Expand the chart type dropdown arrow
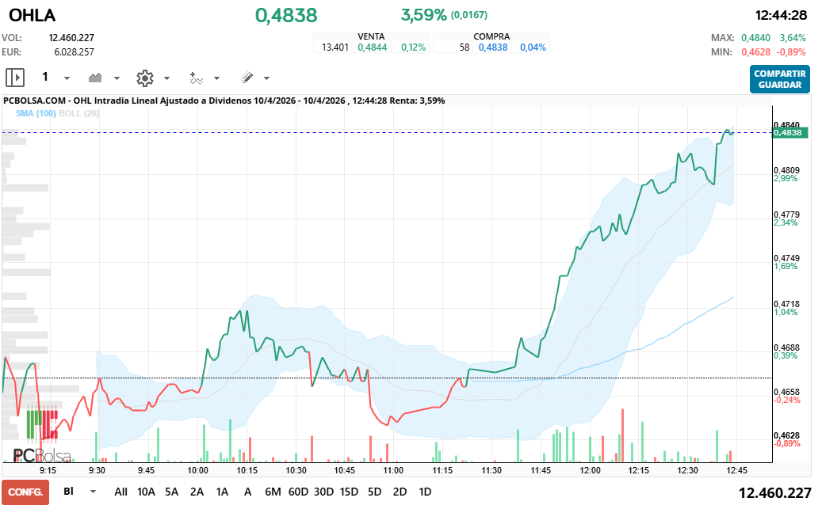The width and height of the screenshot is (822, 509). click(x=117, y=78)
